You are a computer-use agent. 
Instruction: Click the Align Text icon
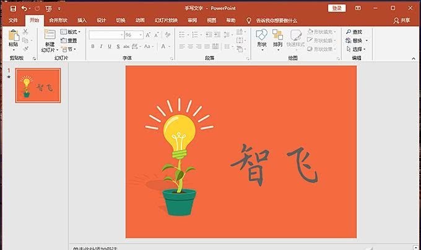(x=241, y=40)
